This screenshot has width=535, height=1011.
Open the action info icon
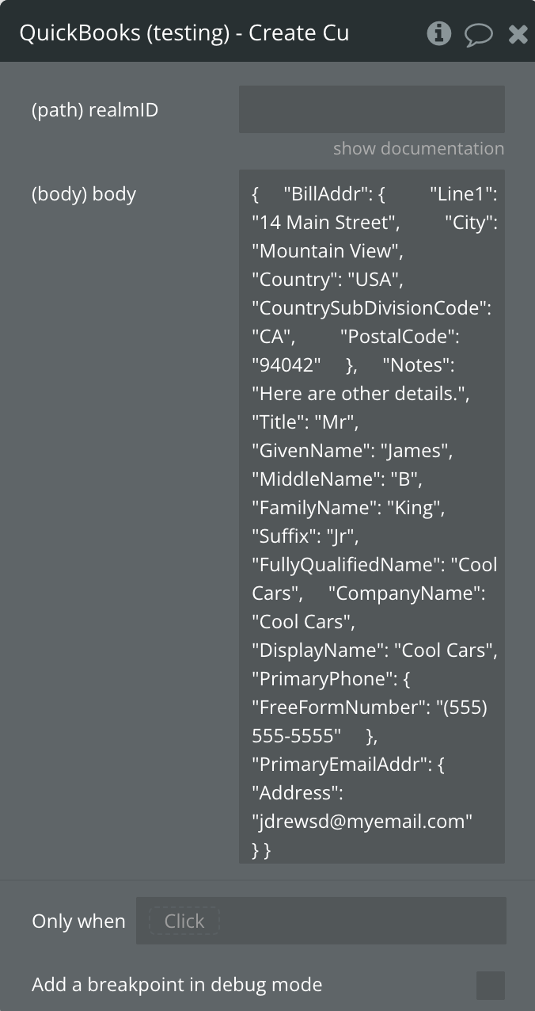(439, 33)
